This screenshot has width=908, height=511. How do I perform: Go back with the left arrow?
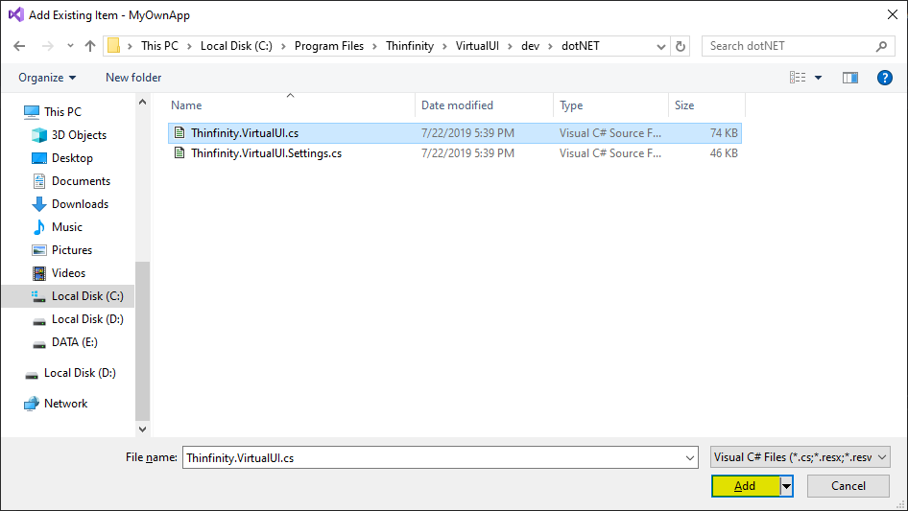pos(19,46)
